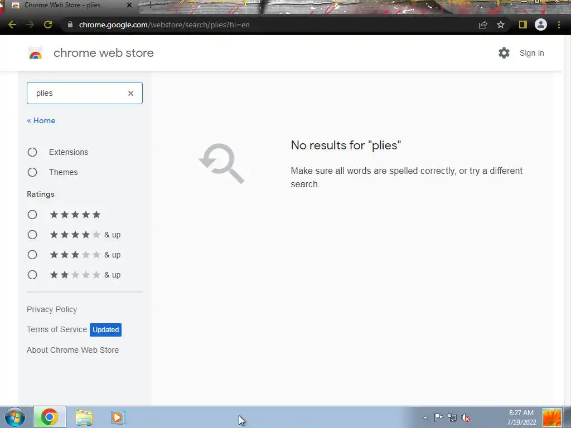Open the File Explorer taskbar icon
The image size is (571, 428).
85,417
